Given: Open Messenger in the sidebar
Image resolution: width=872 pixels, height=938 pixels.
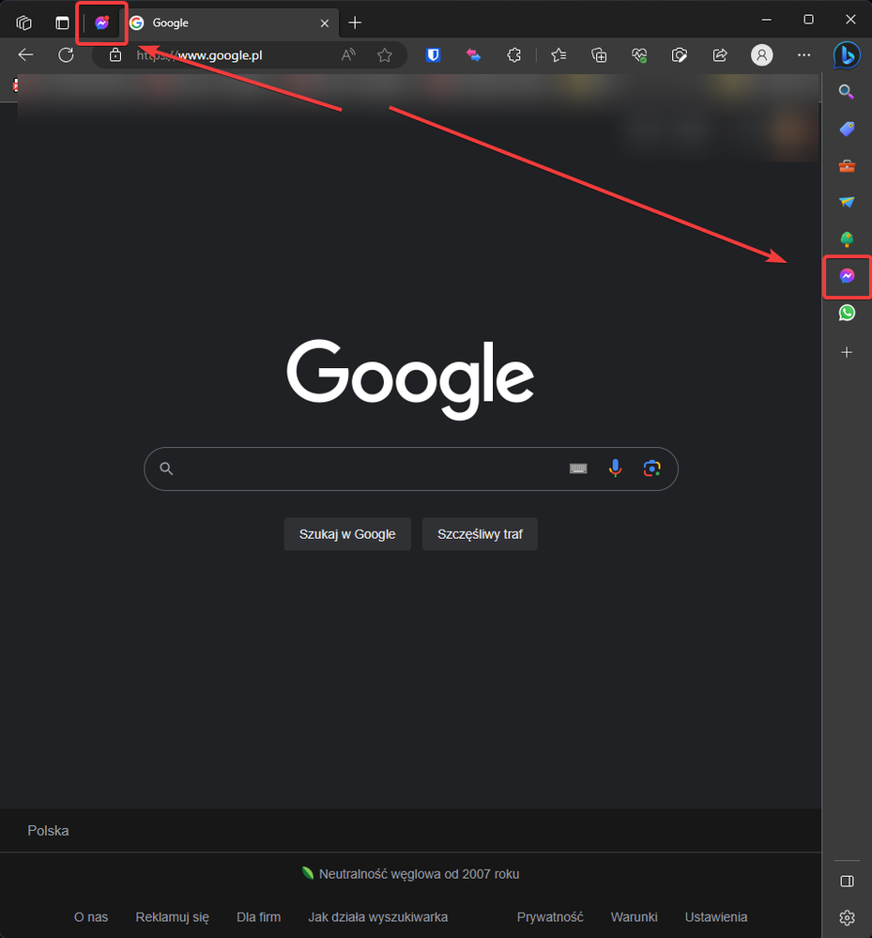Looking at the screenshot, I should (847, 276).
